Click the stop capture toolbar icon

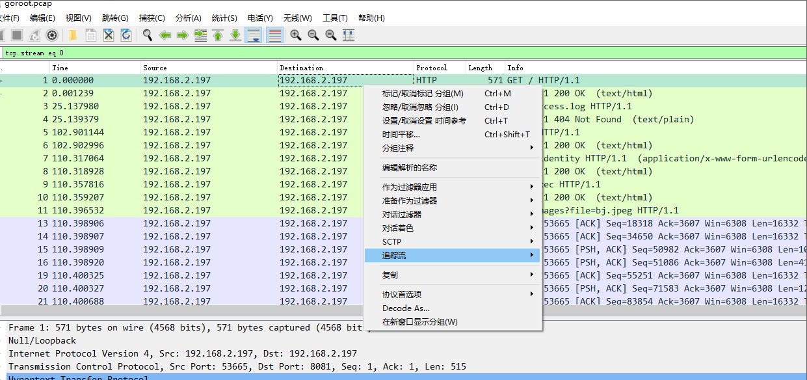(17, 35)
